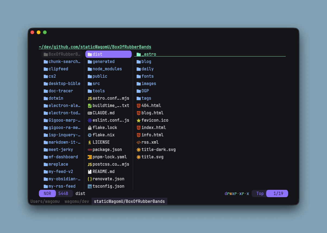This screenshot has height=233, width=327.
Task: Click the HTML5 icon next to 404.html
Action: [139, 106]
